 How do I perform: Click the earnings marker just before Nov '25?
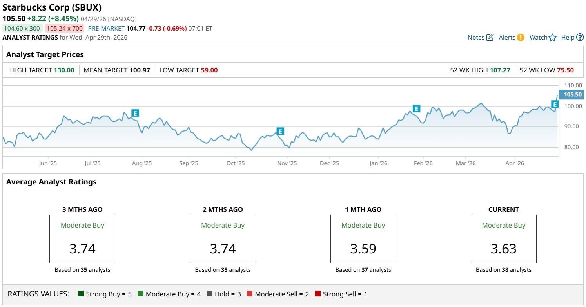280,131
